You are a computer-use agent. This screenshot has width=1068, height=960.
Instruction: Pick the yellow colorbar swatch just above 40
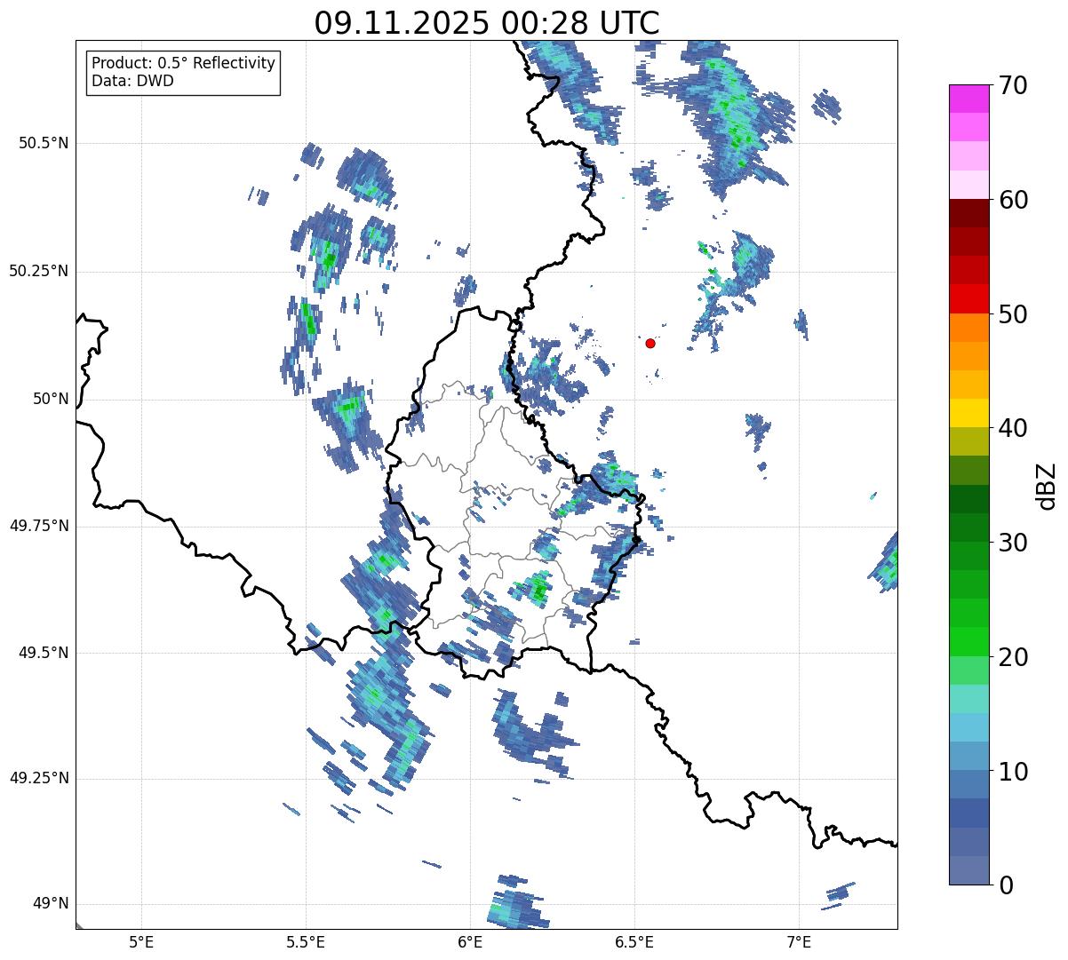[968, 413]
